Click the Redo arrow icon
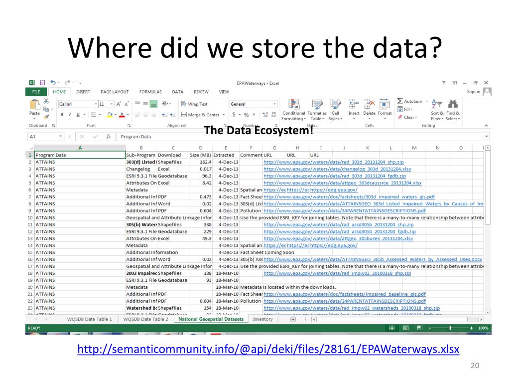The image size is (510, 383). point(67,82)
